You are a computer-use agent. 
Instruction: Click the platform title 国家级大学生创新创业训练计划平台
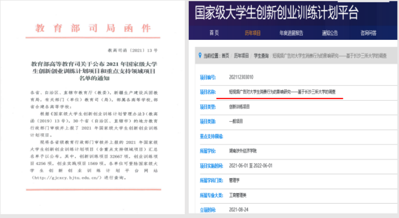(277, 12)
